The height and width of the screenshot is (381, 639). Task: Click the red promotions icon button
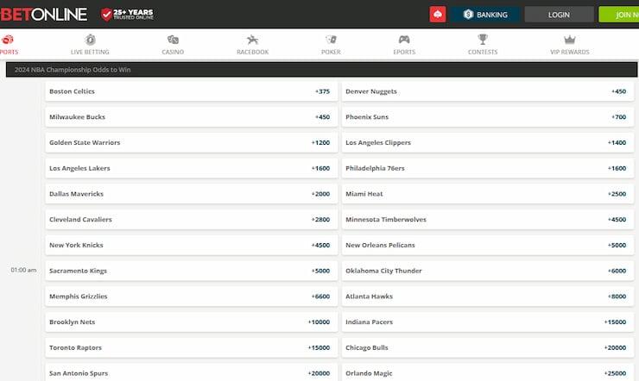438,15
